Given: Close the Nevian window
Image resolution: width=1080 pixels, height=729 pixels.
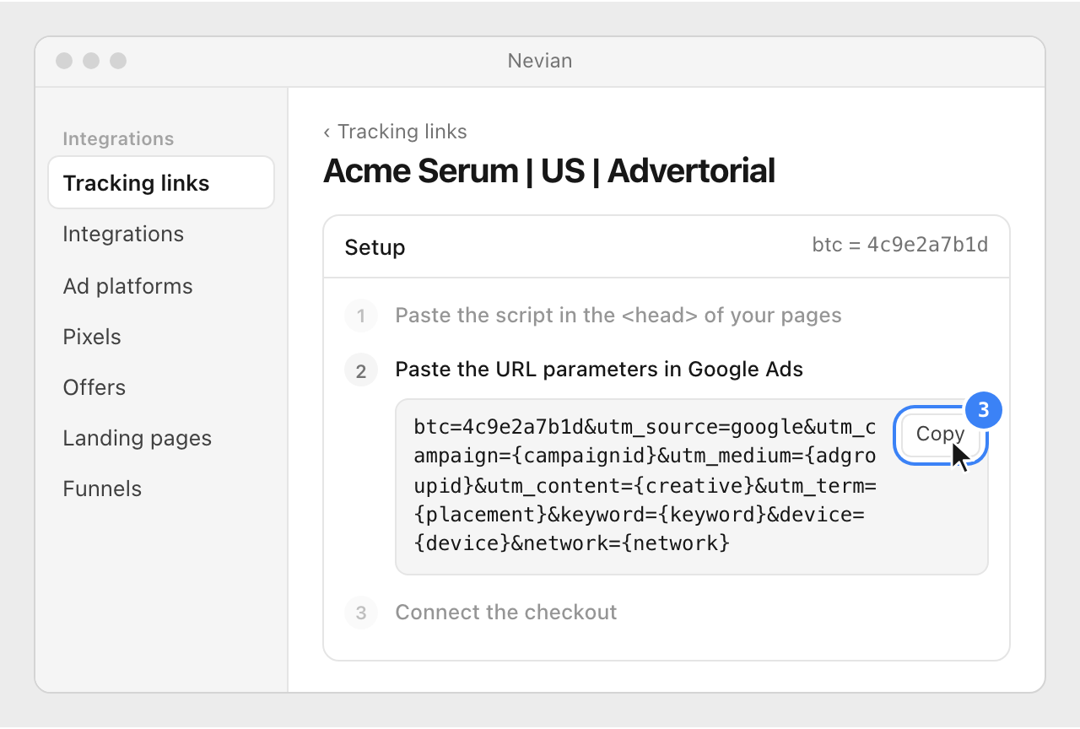Looking at the screenshot, I should [x=64, y=61].
